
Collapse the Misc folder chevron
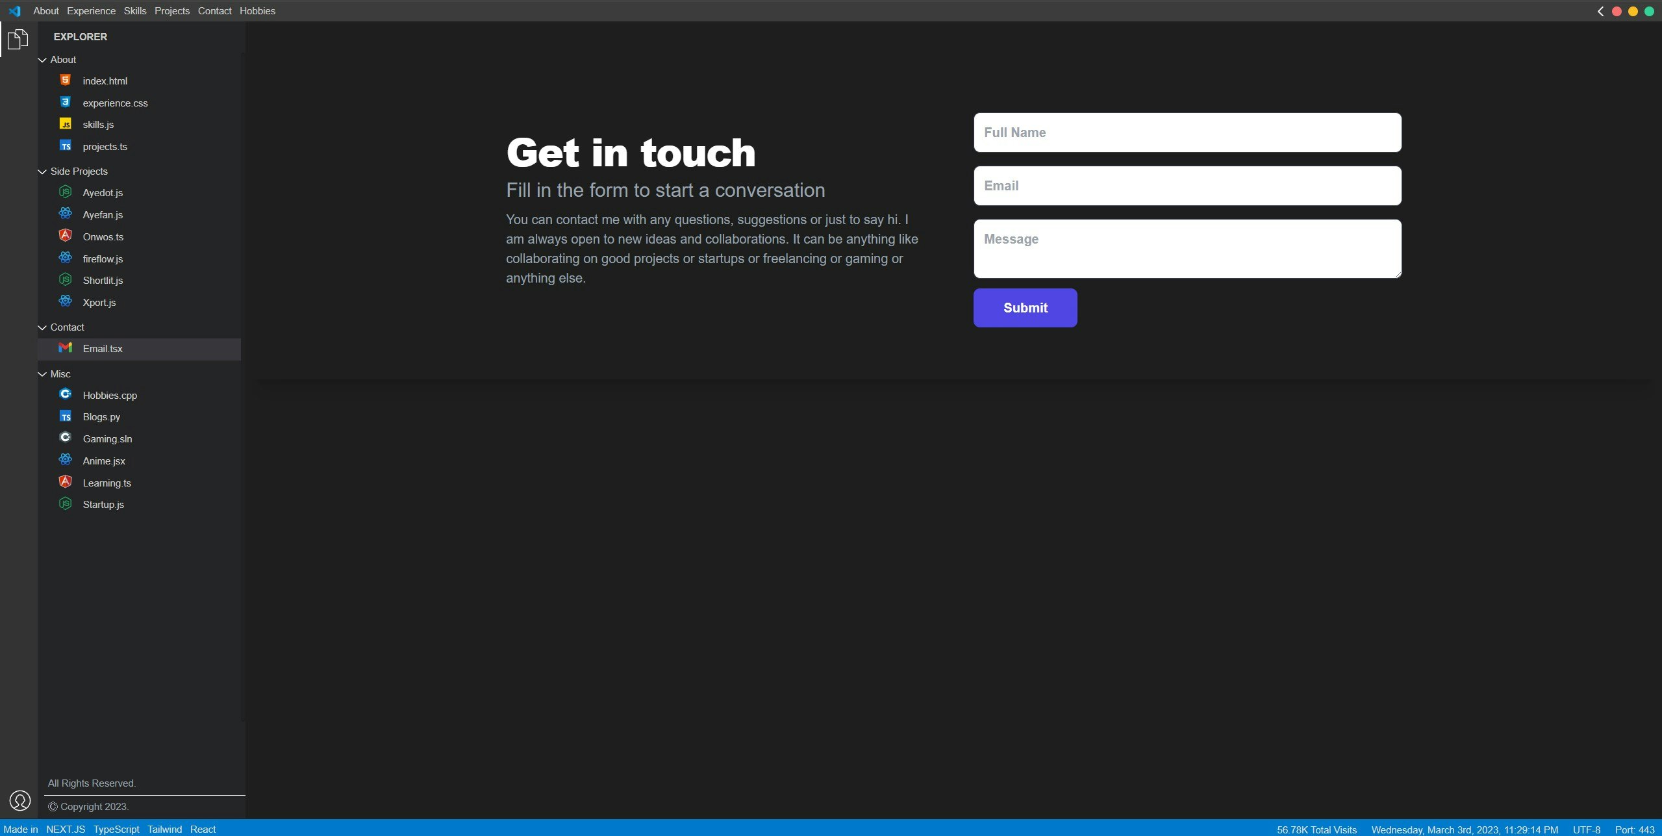[42, 374]
